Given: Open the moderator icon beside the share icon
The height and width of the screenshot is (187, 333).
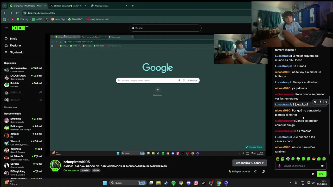Looking at the screenshot, I should coord(263,171).
